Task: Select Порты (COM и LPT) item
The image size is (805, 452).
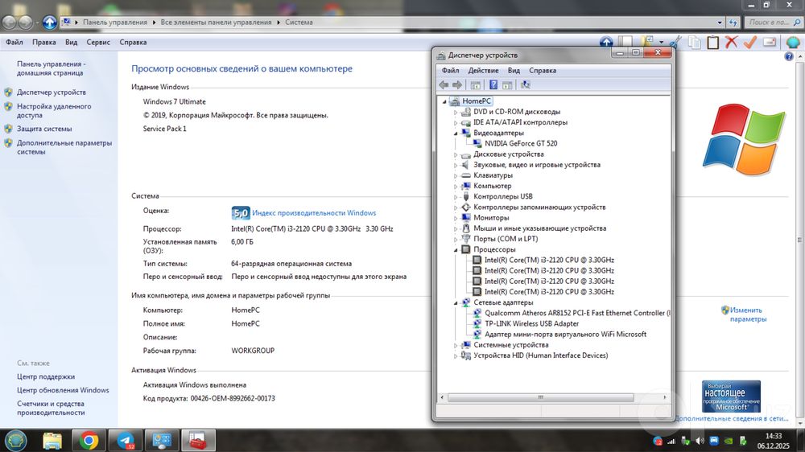Action: (x=506, y=239)
